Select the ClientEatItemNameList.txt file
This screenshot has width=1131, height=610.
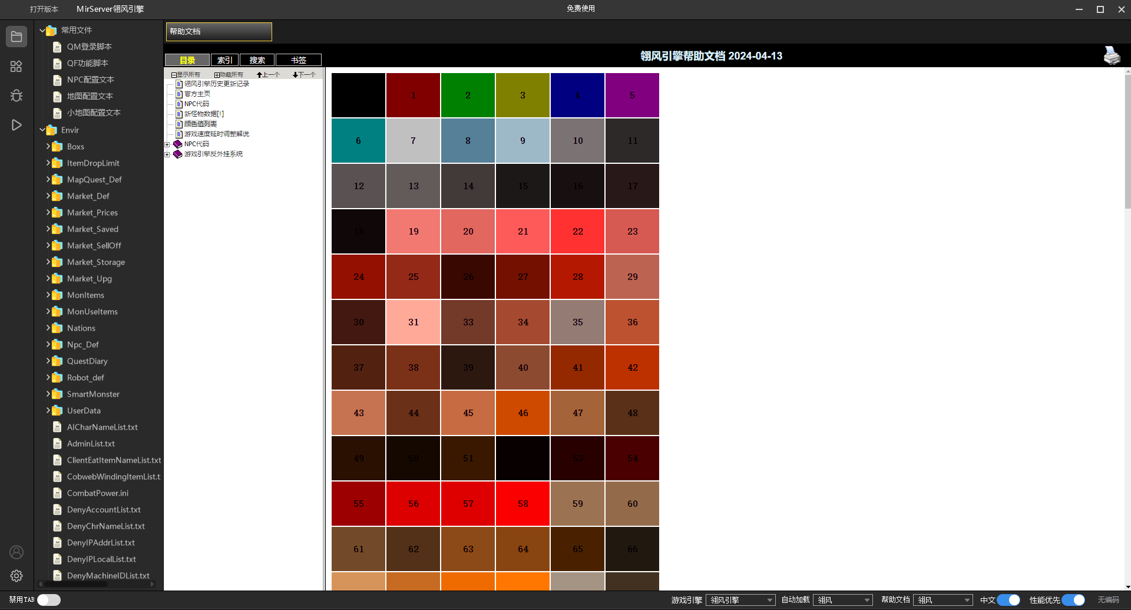pyautogui.click(x=114, y=460)
